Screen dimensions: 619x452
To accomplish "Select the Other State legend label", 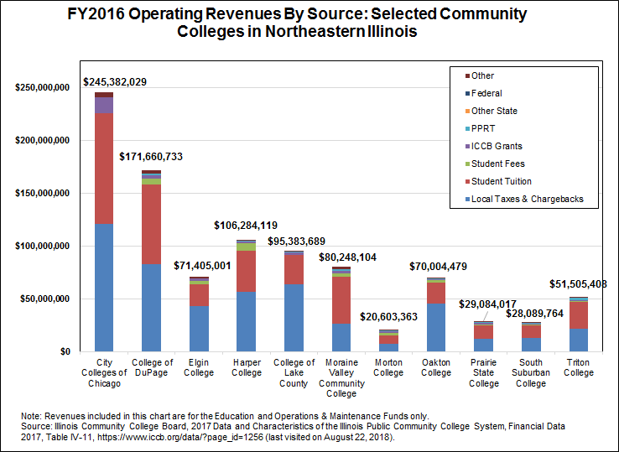I will pos(494,111).
